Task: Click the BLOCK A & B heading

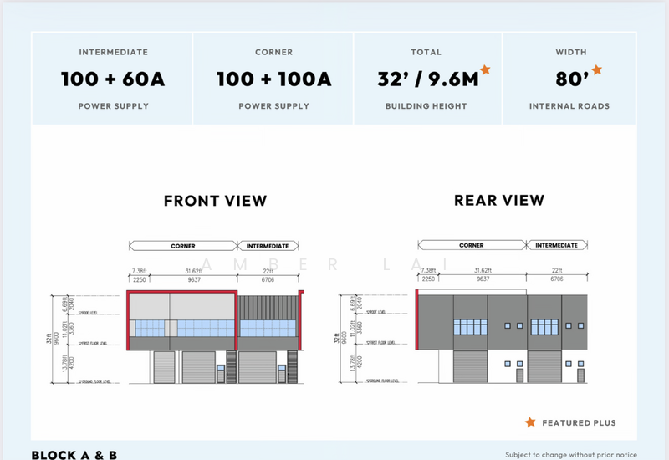Action: [74, 454]
